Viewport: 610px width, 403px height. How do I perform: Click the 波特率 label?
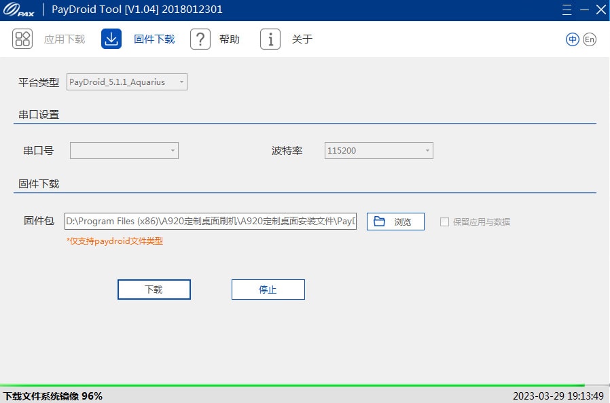[x=287, y=151]
